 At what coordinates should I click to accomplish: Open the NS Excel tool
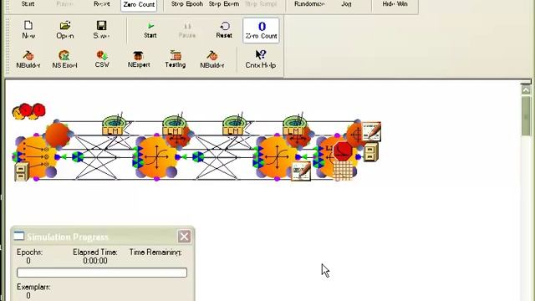click(64, 59)
